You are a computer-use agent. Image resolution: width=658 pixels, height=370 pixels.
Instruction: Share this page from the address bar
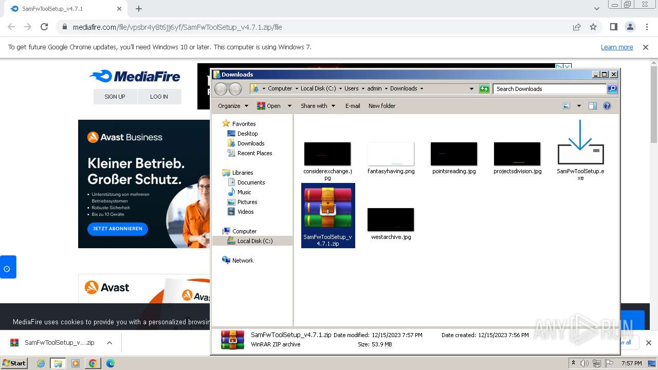pyautogui.click(x=577, y=27)
